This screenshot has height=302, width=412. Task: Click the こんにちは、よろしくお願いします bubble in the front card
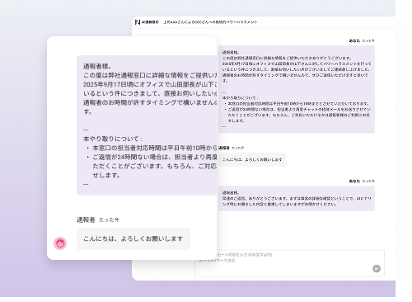[x=133, y=238]
